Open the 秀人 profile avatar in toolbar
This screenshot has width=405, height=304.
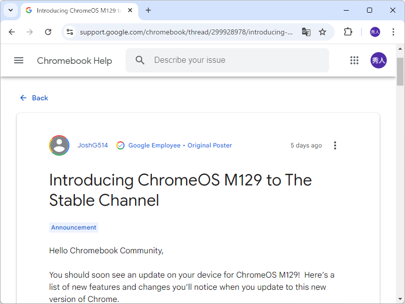[375, 31]
